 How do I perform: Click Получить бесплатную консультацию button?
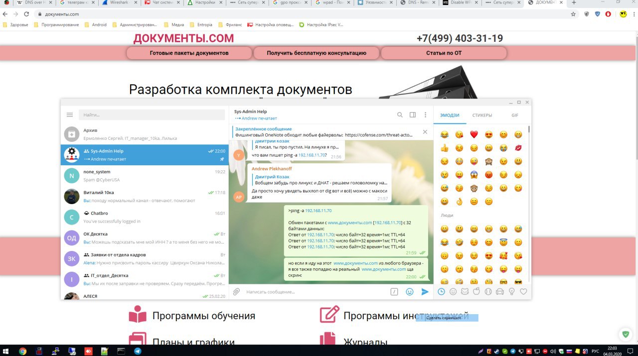tap(317, 53)
